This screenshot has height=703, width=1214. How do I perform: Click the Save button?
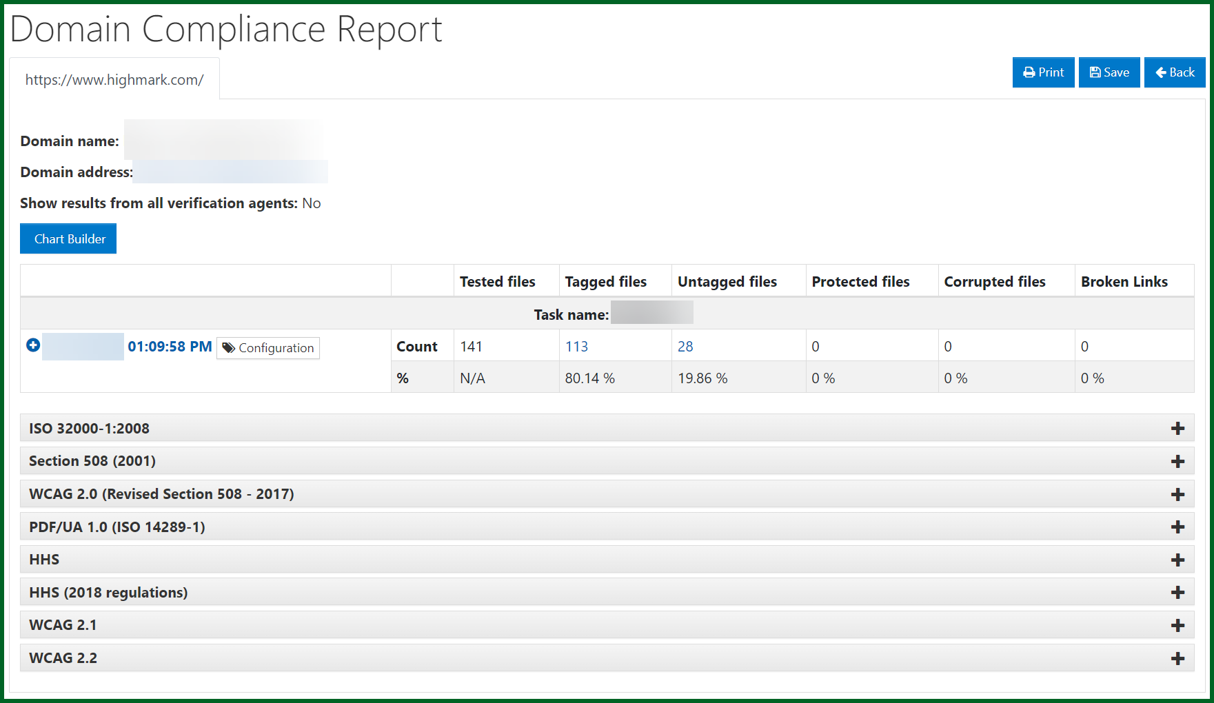click(1109, 72)
